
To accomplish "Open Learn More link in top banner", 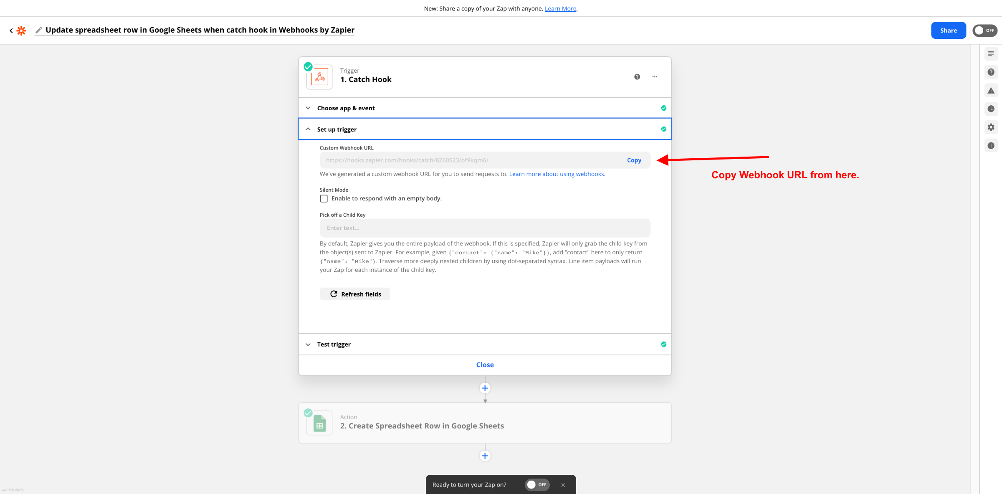I will click(560, 9).
